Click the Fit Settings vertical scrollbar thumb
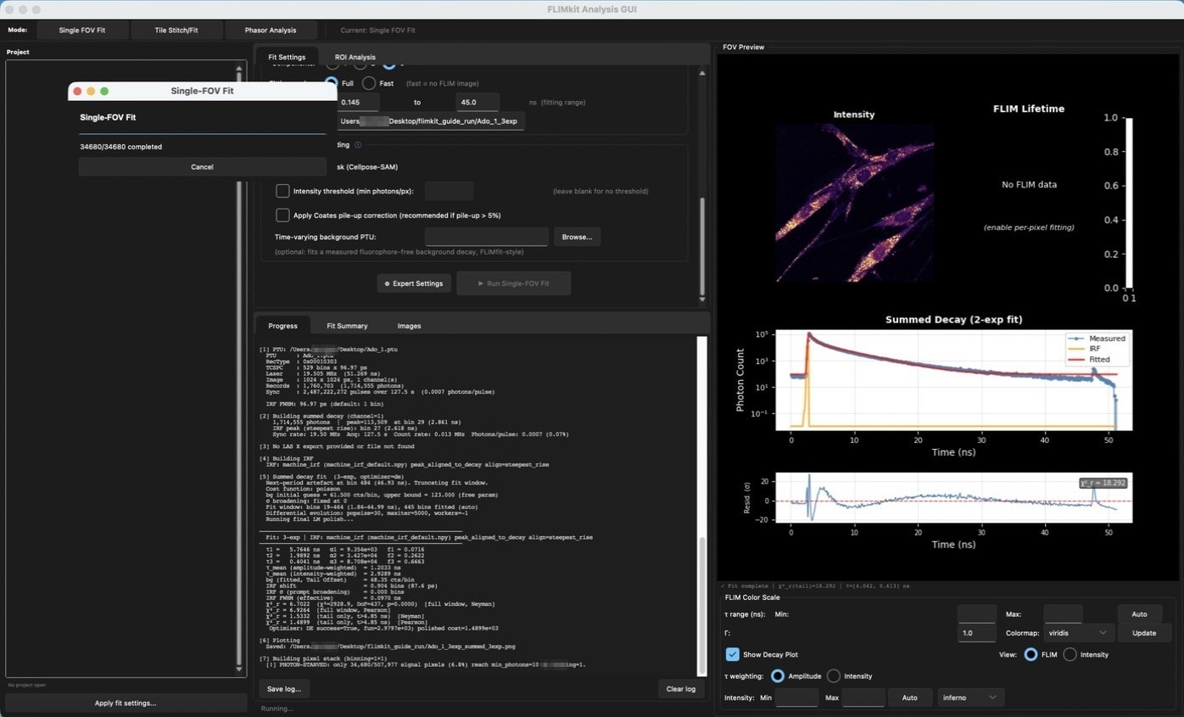 701,246
